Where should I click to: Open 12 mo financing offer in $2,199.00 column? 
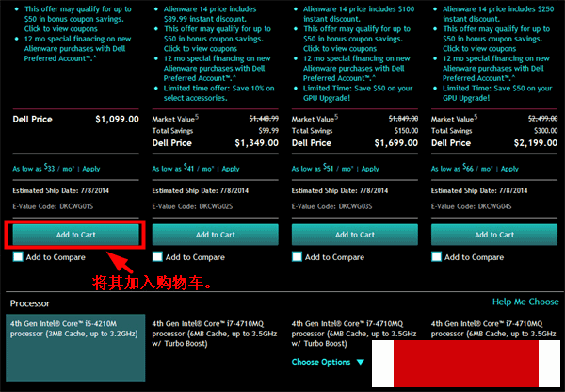pyautogui.click(x=496, y=69)
